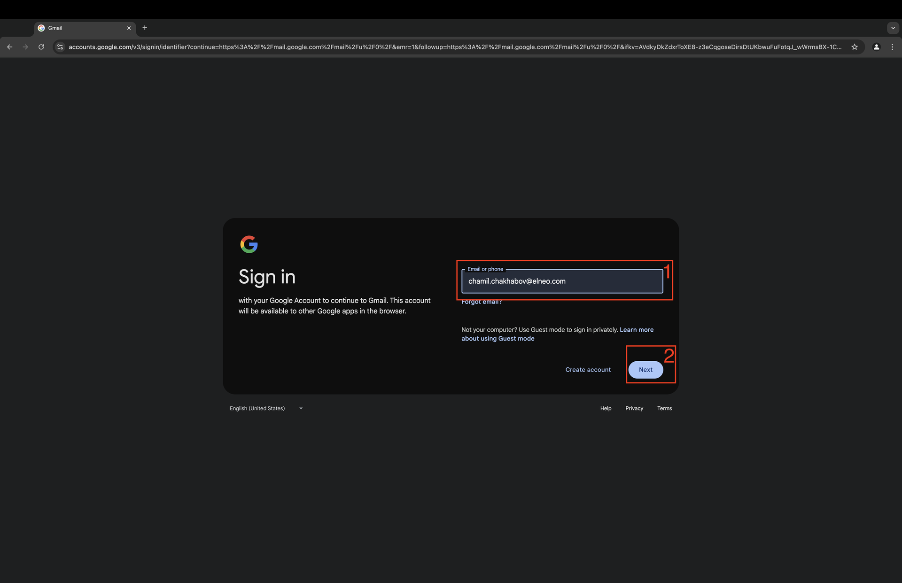Open a new tab with plus icon
This screenshot has height=583, width=902.
[145, 28]
